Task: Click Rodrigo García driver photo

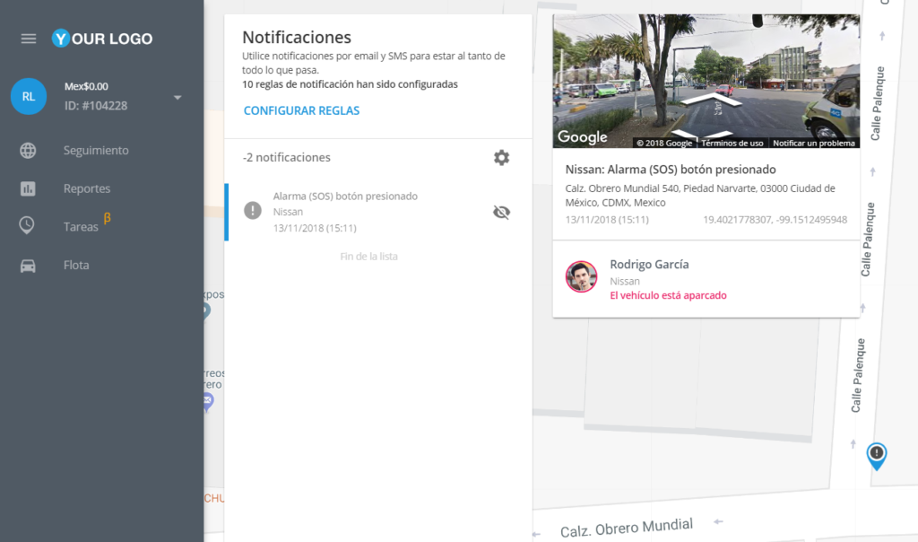Action: pyautogui.click(x=581, y=276)
